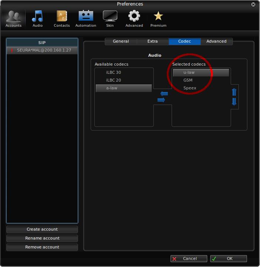This screenshot has width=260, height=267.
Task: Move selected codec down with arrow
Action: pos(234,102)
